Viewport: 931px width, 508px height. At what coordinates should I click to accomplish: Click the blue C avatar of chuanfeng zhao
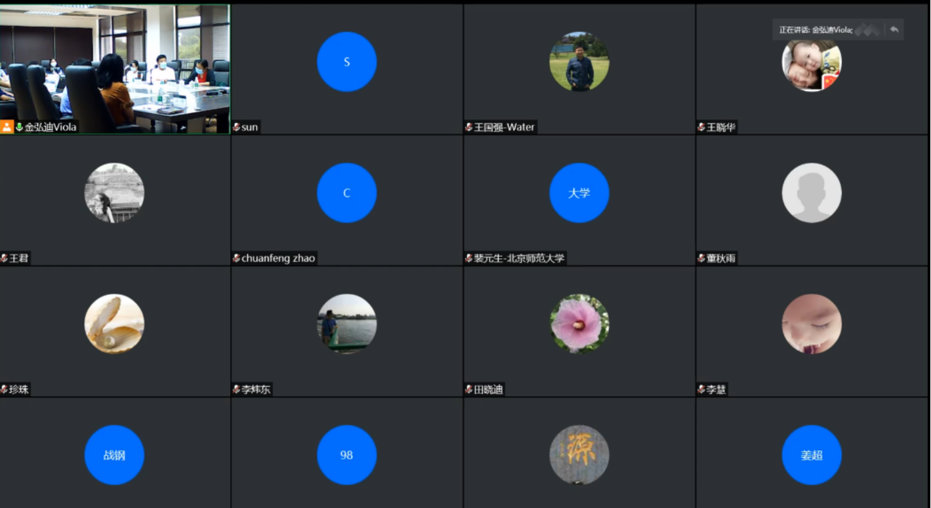pyautogui.click(x=346, y=193)
